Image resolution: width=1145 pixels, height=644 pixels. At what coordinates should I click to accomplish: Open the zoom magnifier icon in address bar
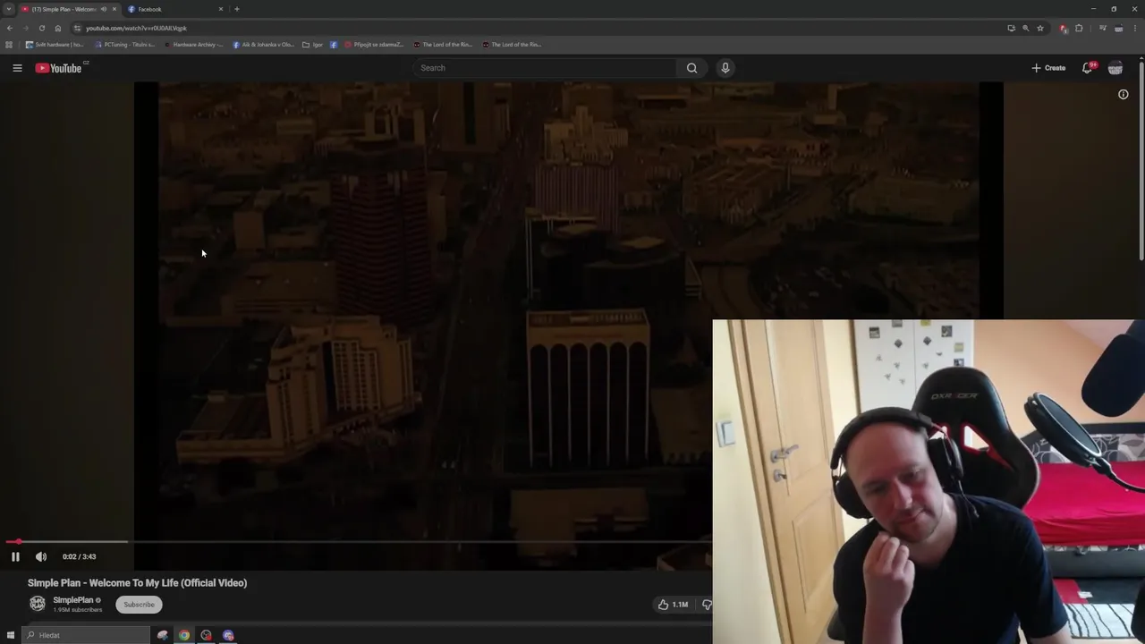coord(1025,28)
